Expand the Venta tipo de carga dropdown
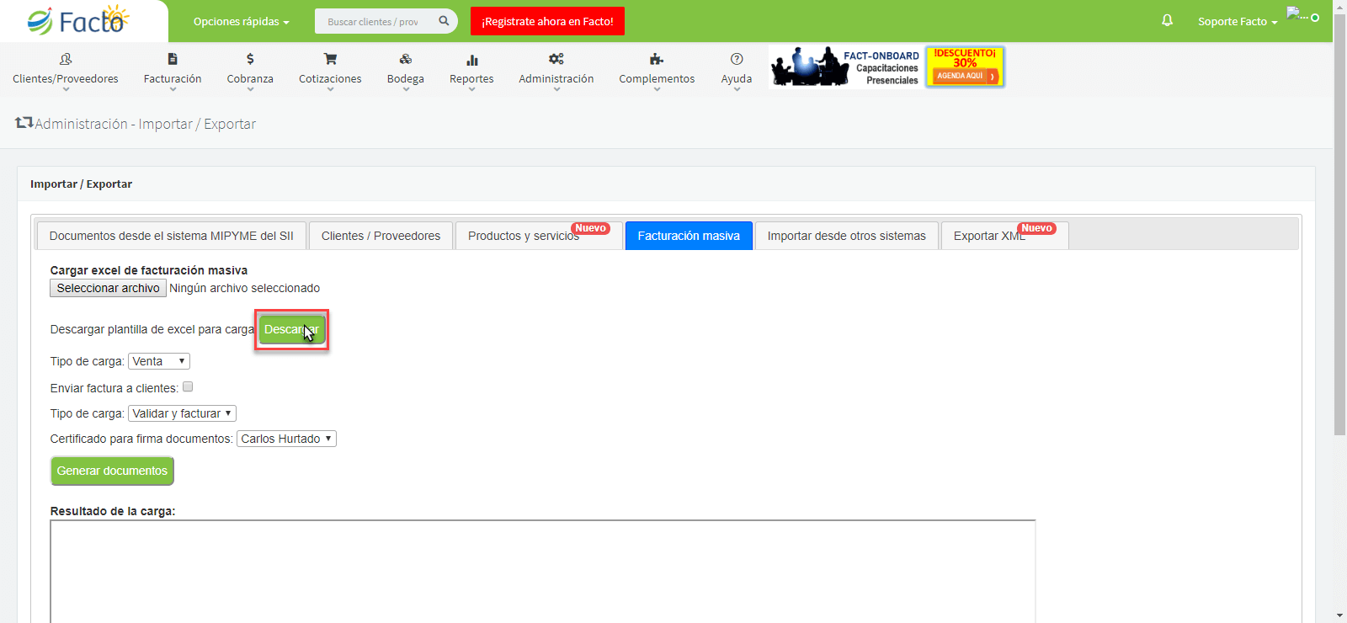 (159, 361)
